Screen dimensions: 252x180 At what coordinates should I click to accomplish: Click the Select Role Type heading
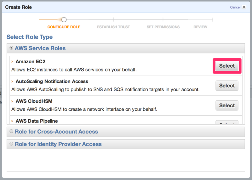coord(30,37)
